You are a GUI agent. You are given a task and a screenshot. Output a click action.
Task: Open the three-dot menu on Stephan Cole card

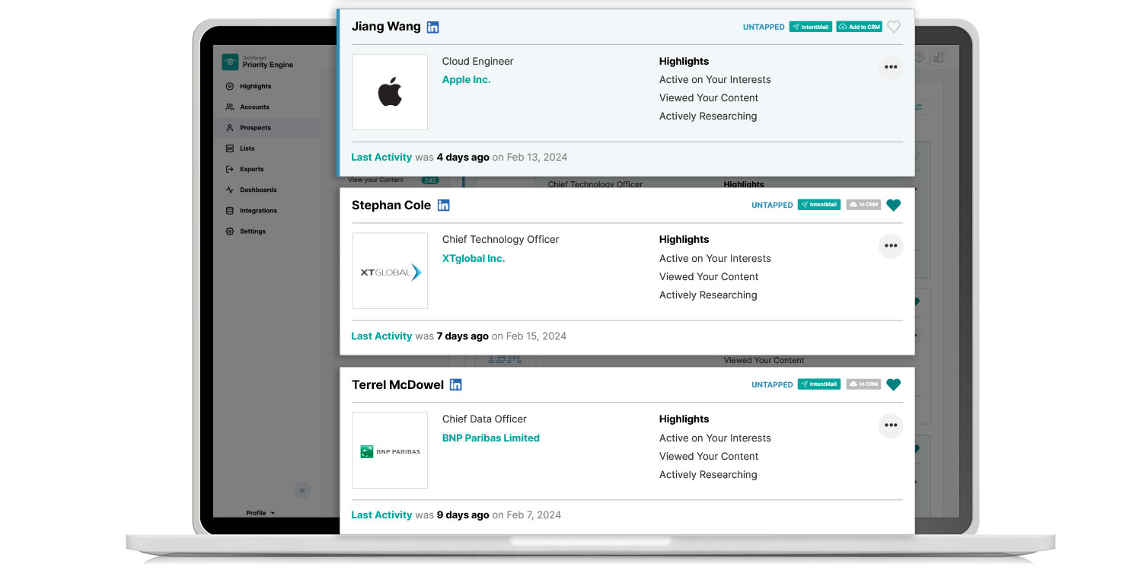coord(891,247)
